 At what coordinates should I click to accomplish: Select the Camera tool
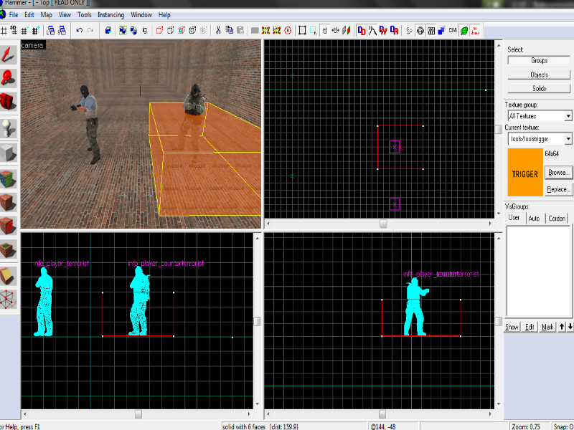click(8, 101)
